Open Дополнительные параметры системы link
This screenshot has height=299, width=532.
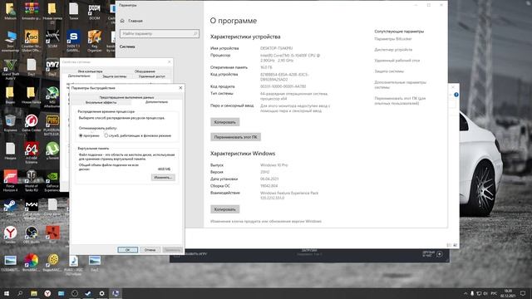coord(400,85)
